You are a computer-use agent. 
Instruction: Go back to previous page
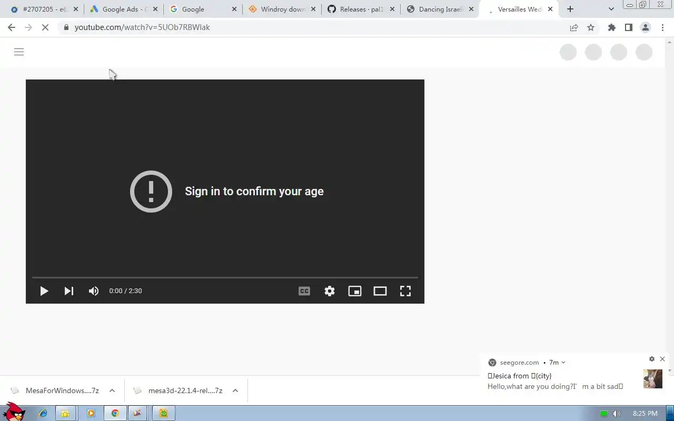(x=12, y=27)
